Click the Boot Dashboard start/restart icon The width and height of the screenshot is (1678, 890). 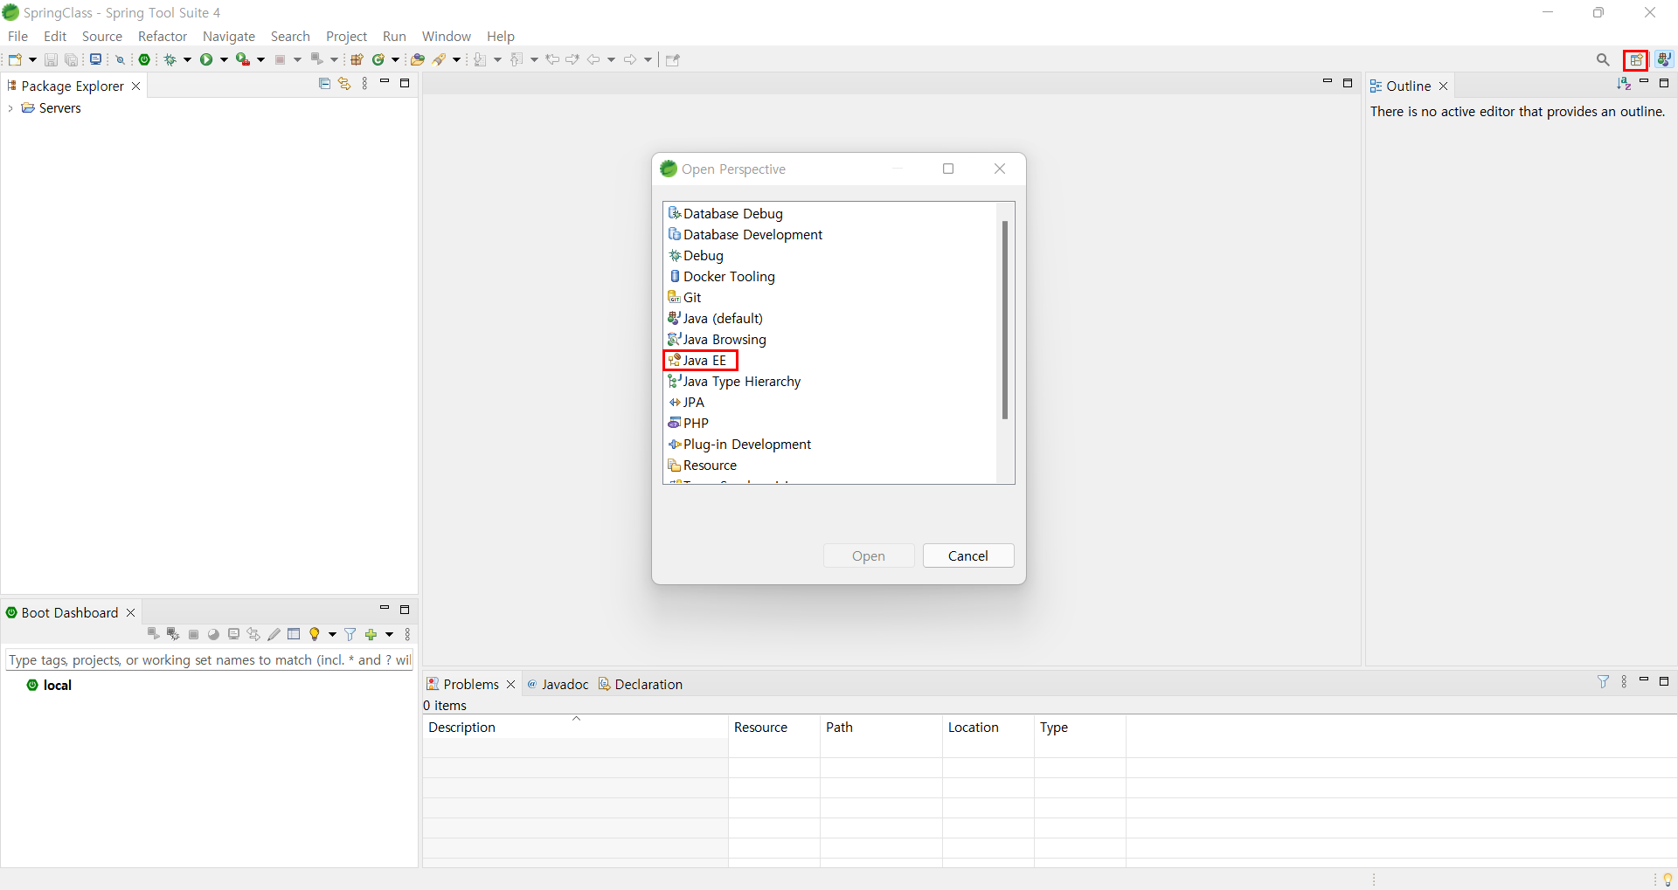coord(153,634)
